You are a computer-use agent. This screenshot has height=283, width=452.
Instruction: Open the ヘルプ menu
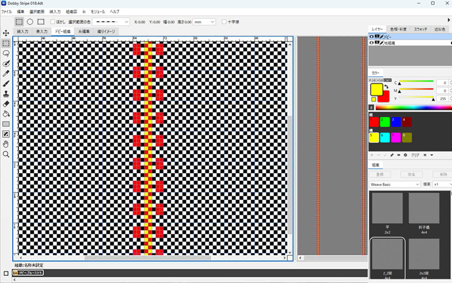tap(114, 12)
